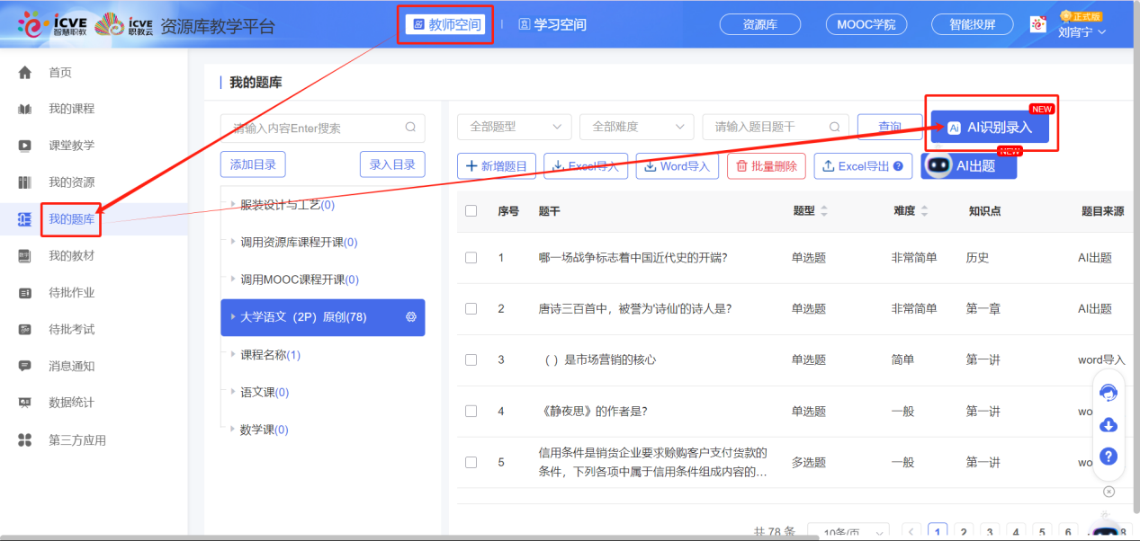Check the row 3 checkbox for 市场营销 question
Viewport: 1140px width, 541px height.
(471, 359)
